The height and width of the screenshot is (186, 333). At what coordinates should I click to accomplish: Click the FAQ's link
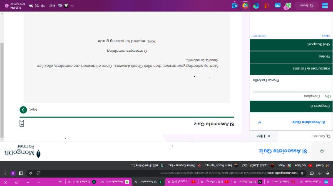tap(325, 36)
